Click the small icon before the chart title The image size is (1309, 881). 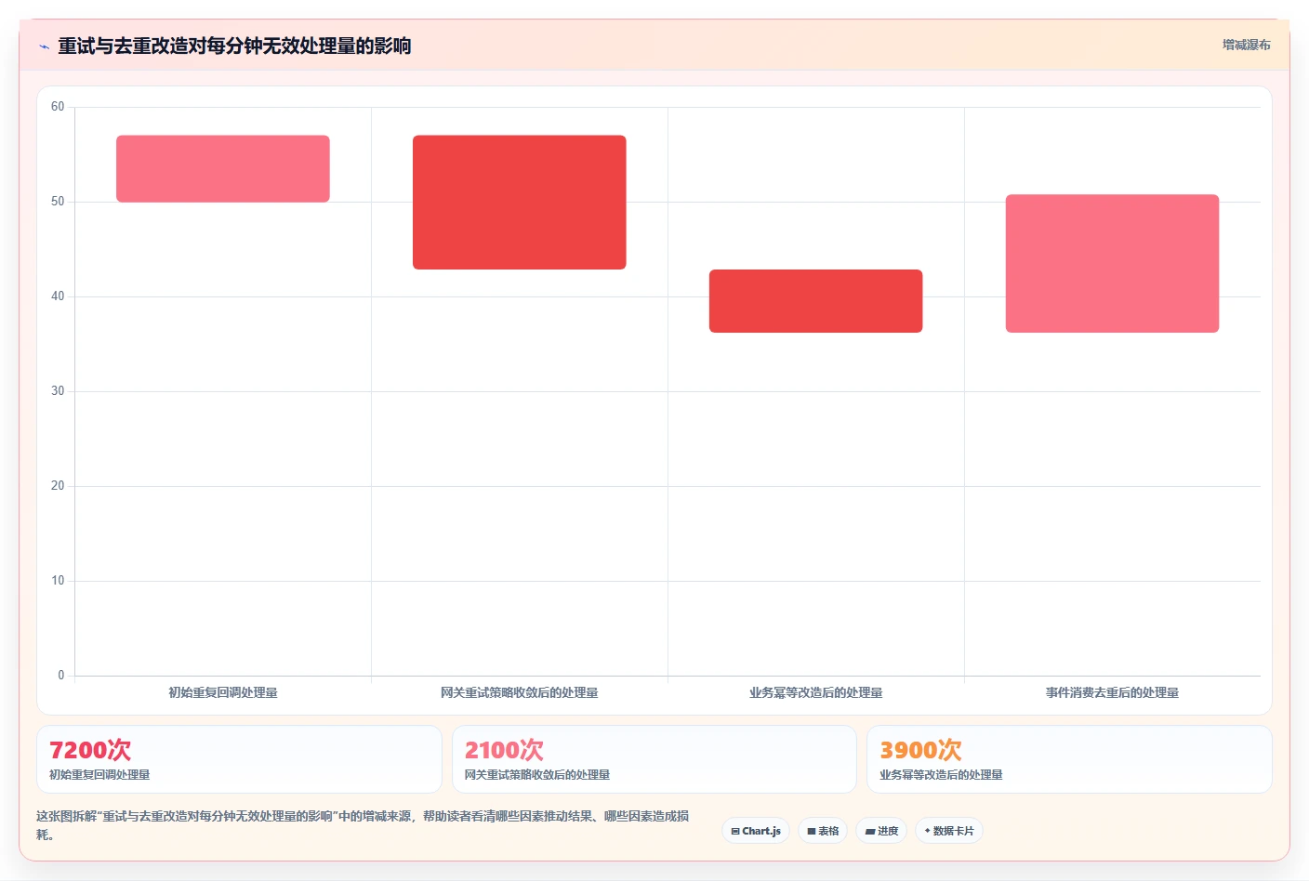44,46
